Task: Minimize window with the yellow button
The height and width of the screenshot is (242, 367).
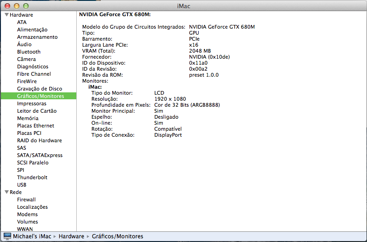Action: pyautogui.click(x=17, y=6)
